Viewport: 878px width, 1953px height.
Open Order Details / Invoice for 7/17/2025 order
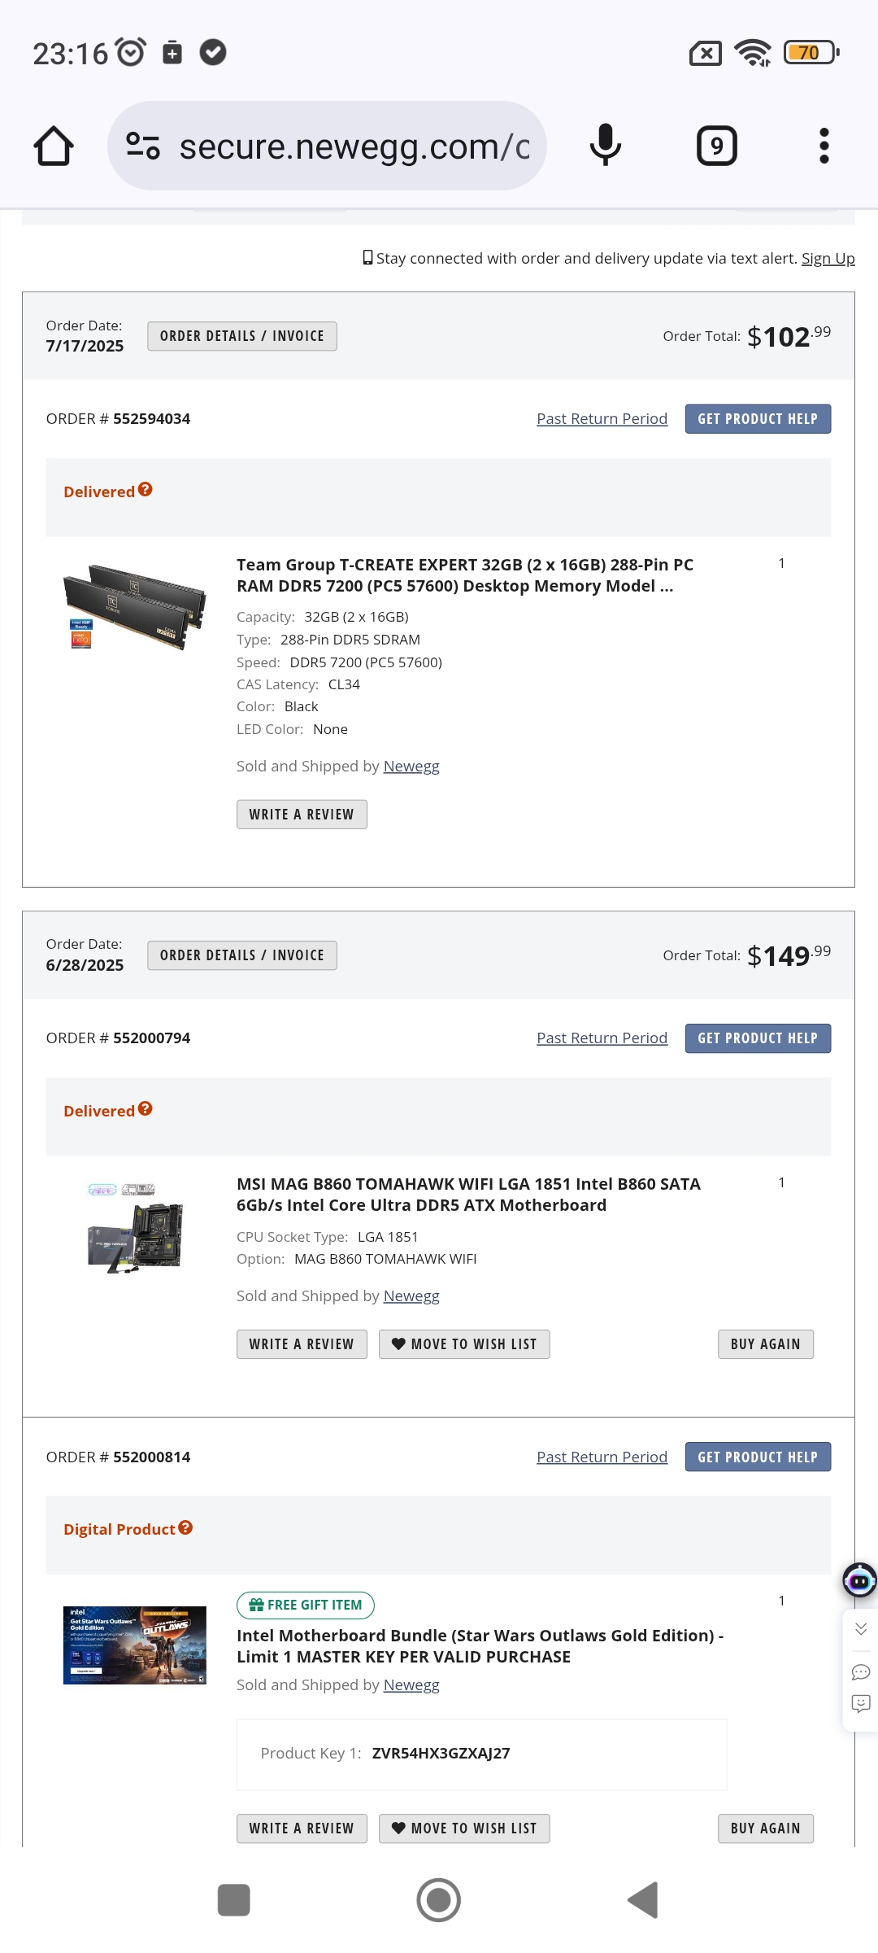pyautogui.click(x=242, y=336)
